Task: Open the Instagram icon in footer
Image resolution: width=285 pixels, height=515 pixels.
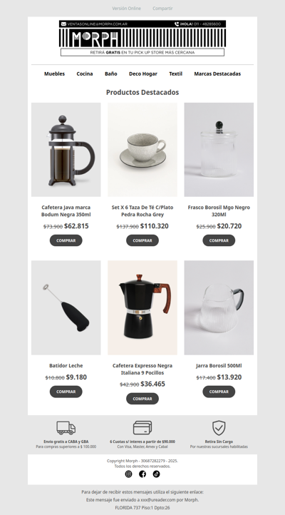Action: [128, 474]
